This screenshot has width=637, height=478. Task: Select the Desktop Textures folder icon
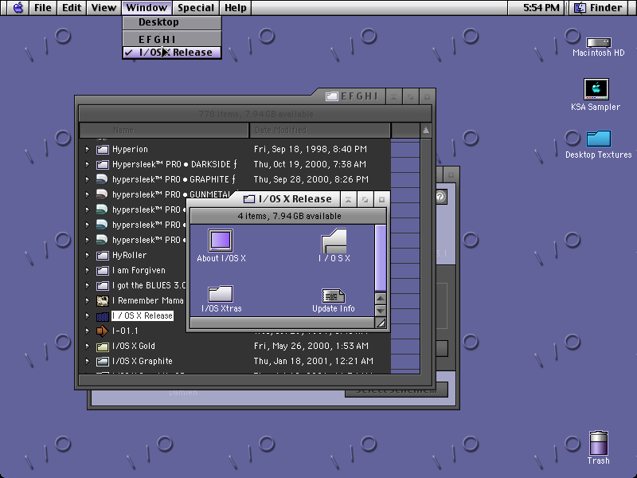tap(599, 139)
